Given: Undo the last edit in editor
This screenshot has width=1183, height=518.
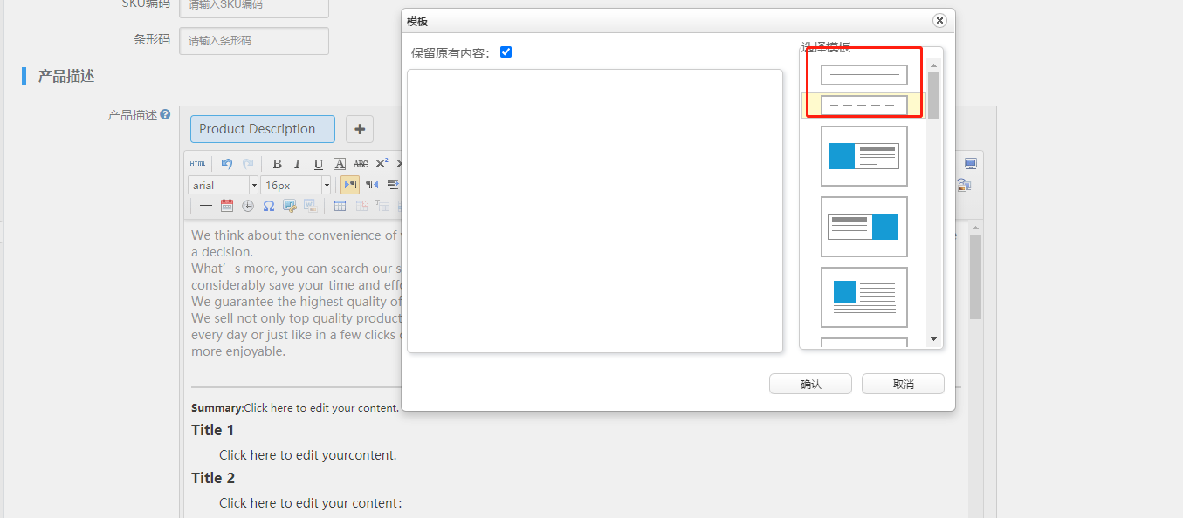Looking at the screenshot, I should tap(227, 164).
